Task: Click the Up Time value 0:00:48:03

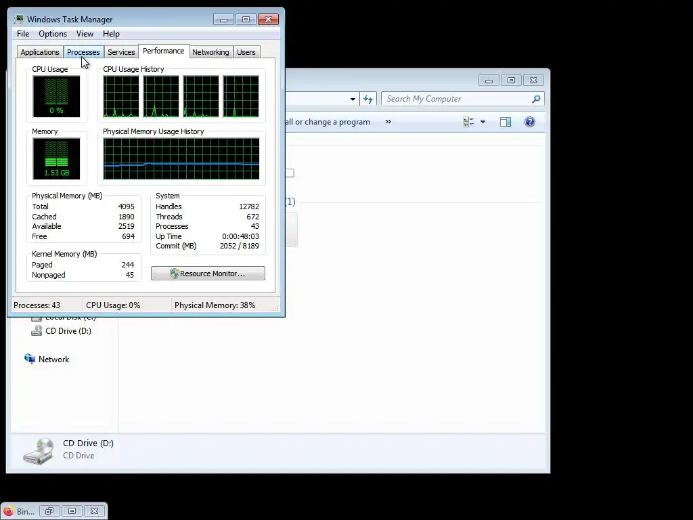Action: coord(240,236)
